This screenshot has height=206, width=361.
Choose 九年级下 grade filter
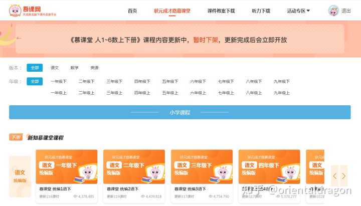click(x=282, y=82)
